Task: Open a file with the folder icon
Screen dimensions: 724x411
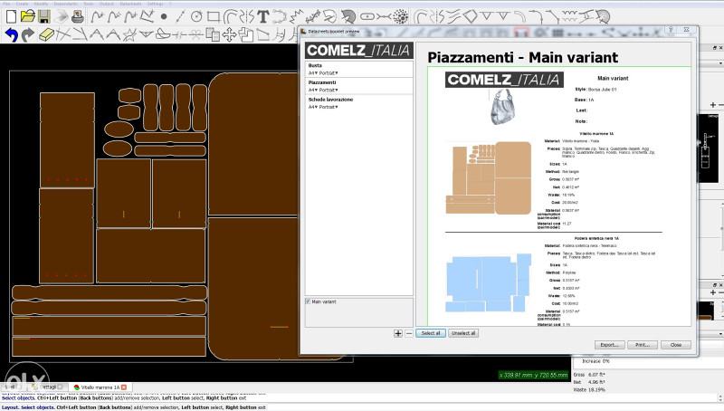Action: pyautogui.click(x=28, y=16)
